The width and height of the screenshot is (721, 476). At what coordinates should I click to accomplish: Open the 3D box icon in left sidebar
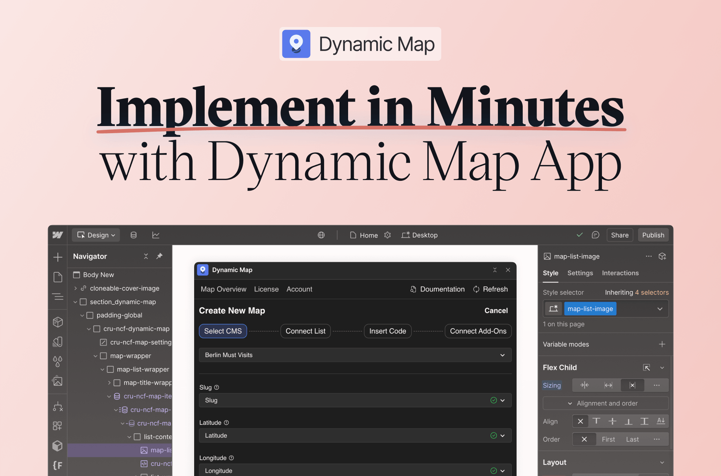tap(57, 446)
